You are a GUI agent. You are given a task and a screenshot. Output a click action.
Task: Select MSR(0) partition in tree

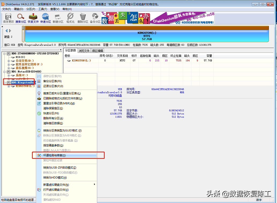(x=20, y=57)
